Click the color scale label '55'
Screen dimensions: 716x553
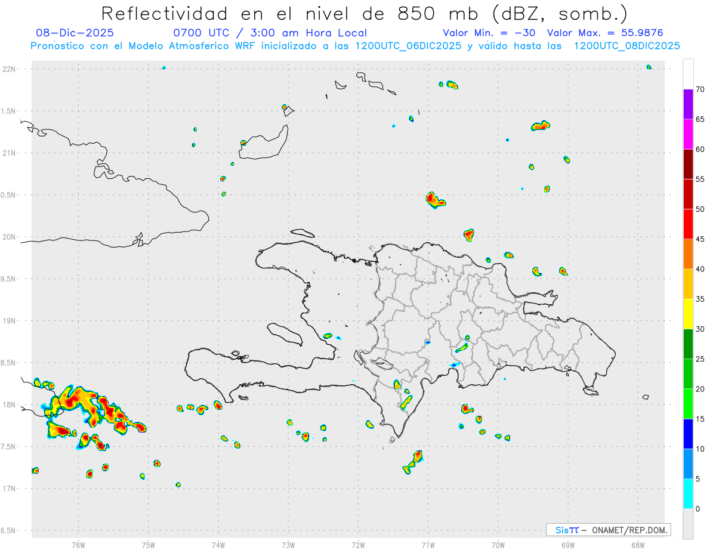[700, 180]
